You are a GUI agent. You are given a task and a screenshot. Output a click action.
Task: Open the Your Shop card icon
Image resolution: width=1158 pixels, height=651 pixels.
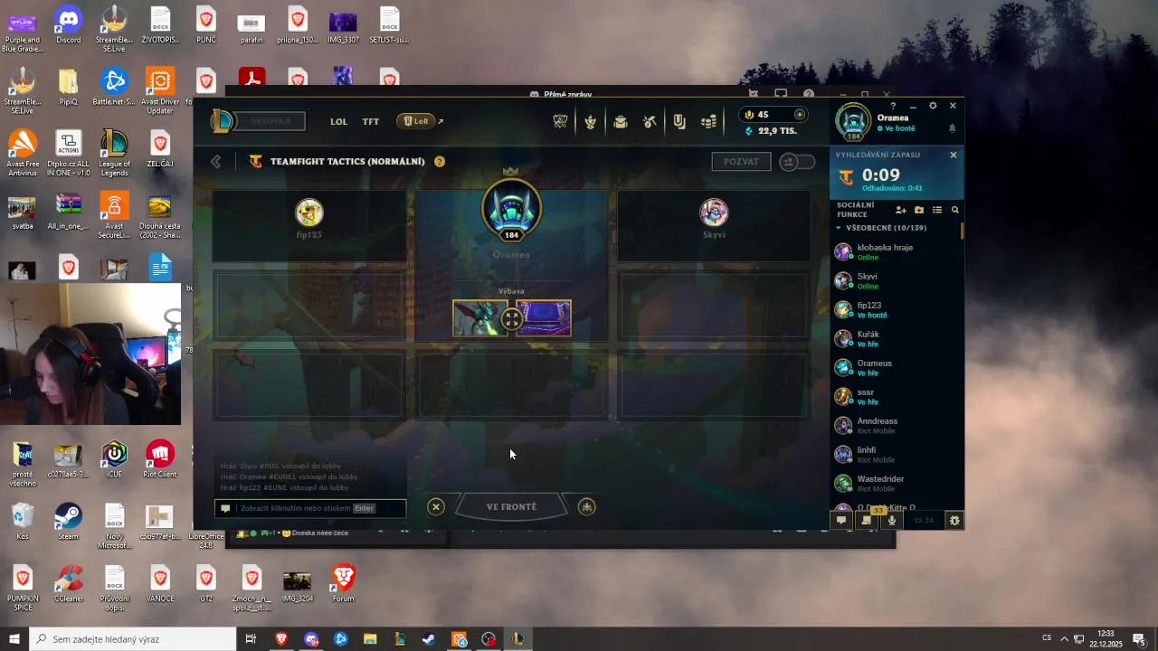679,121
